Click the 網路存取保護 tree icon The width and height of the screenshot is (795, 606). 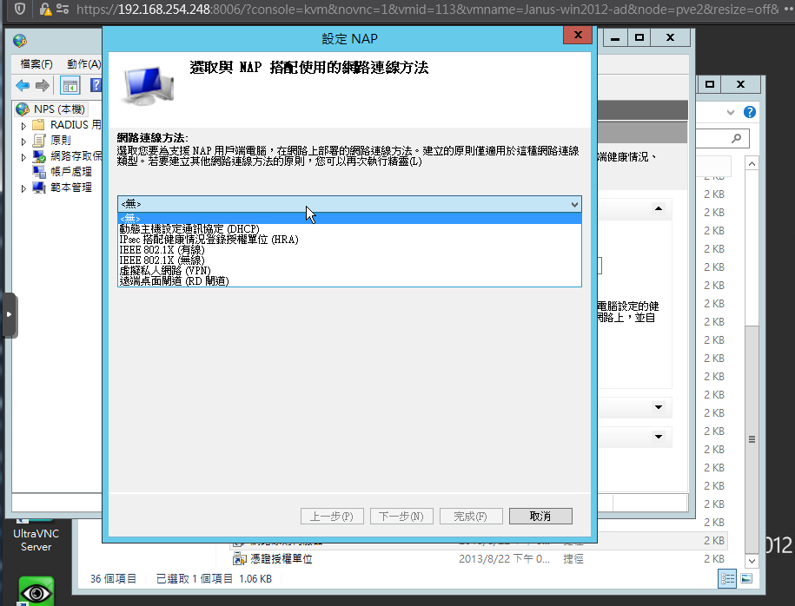point(39,156)
